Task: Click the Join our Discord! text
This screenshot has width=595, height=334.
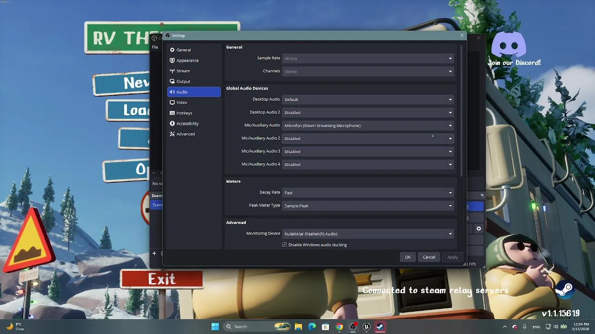Action: [514, 63]
